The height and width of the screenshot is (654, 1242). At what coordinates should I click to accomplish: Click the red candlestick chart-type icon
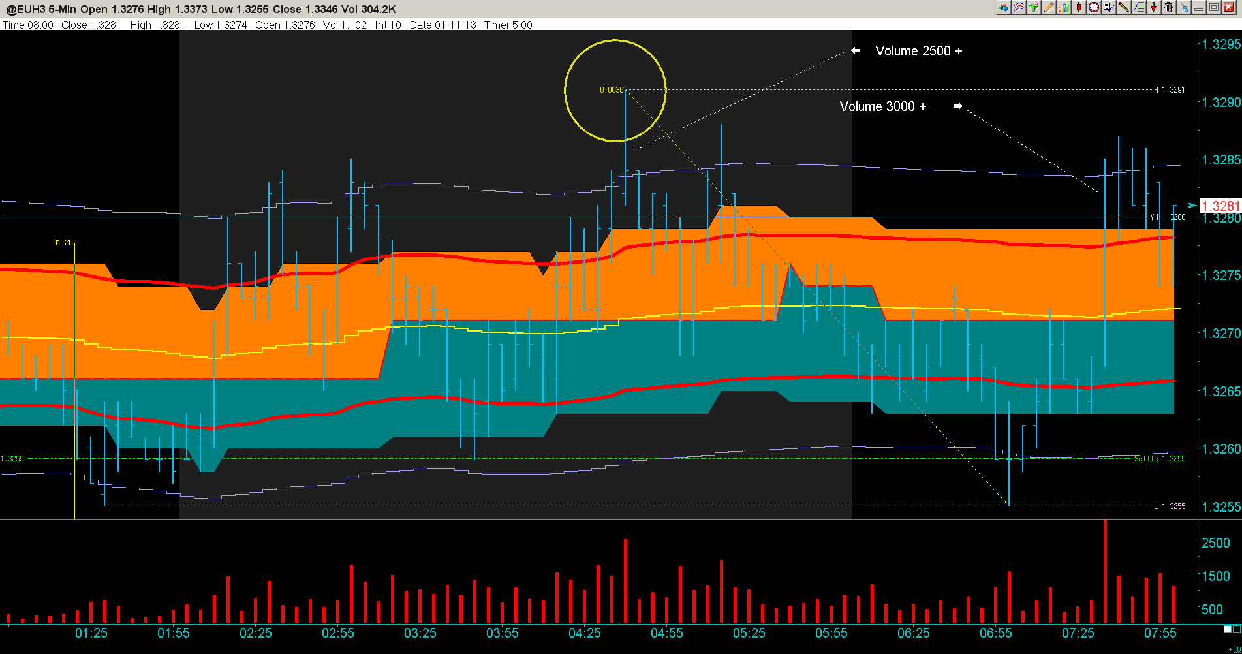pos(1079,7)
